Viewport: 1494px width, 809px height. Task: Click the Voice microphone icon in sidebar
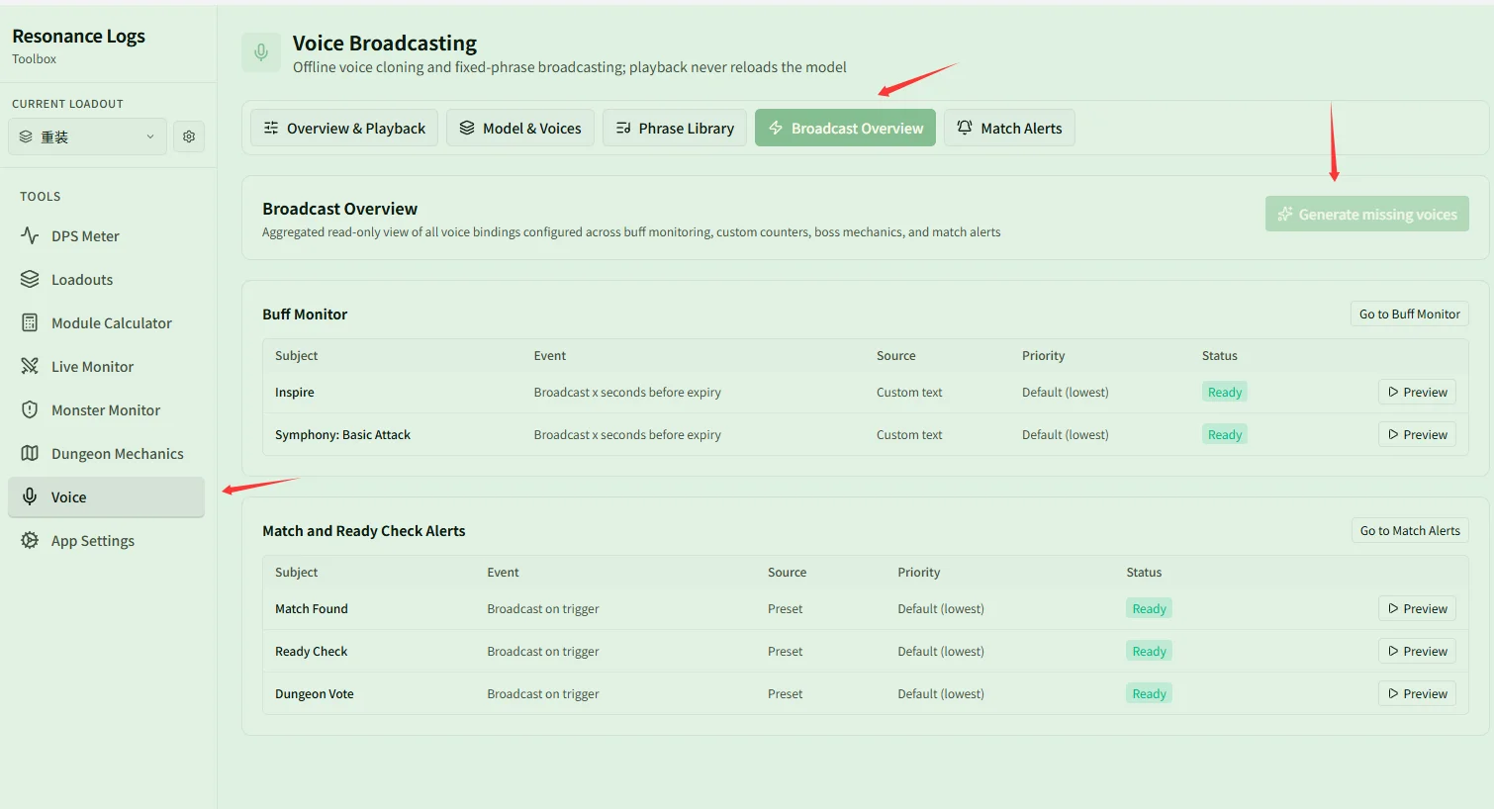click(30, 496)
